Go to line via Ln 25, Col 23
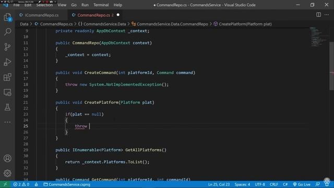This screenshot has height=188, width=334. [x=219, y=184]
